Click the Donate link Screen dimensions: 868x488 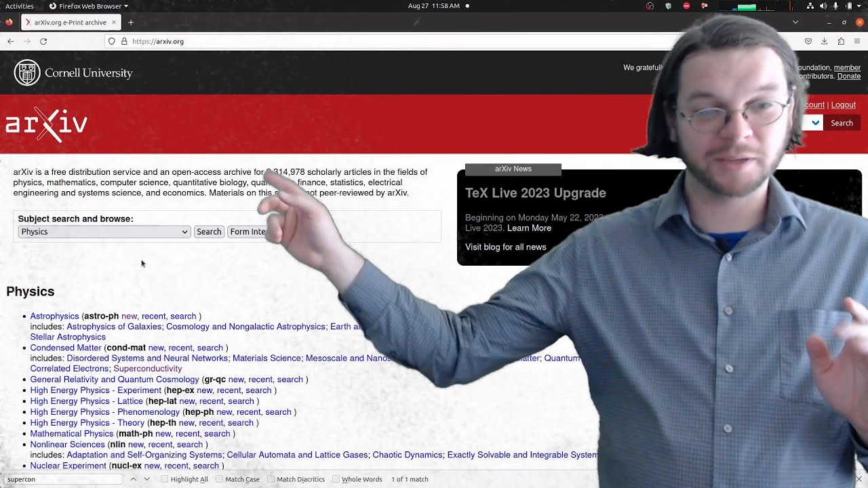pos(849,77)
